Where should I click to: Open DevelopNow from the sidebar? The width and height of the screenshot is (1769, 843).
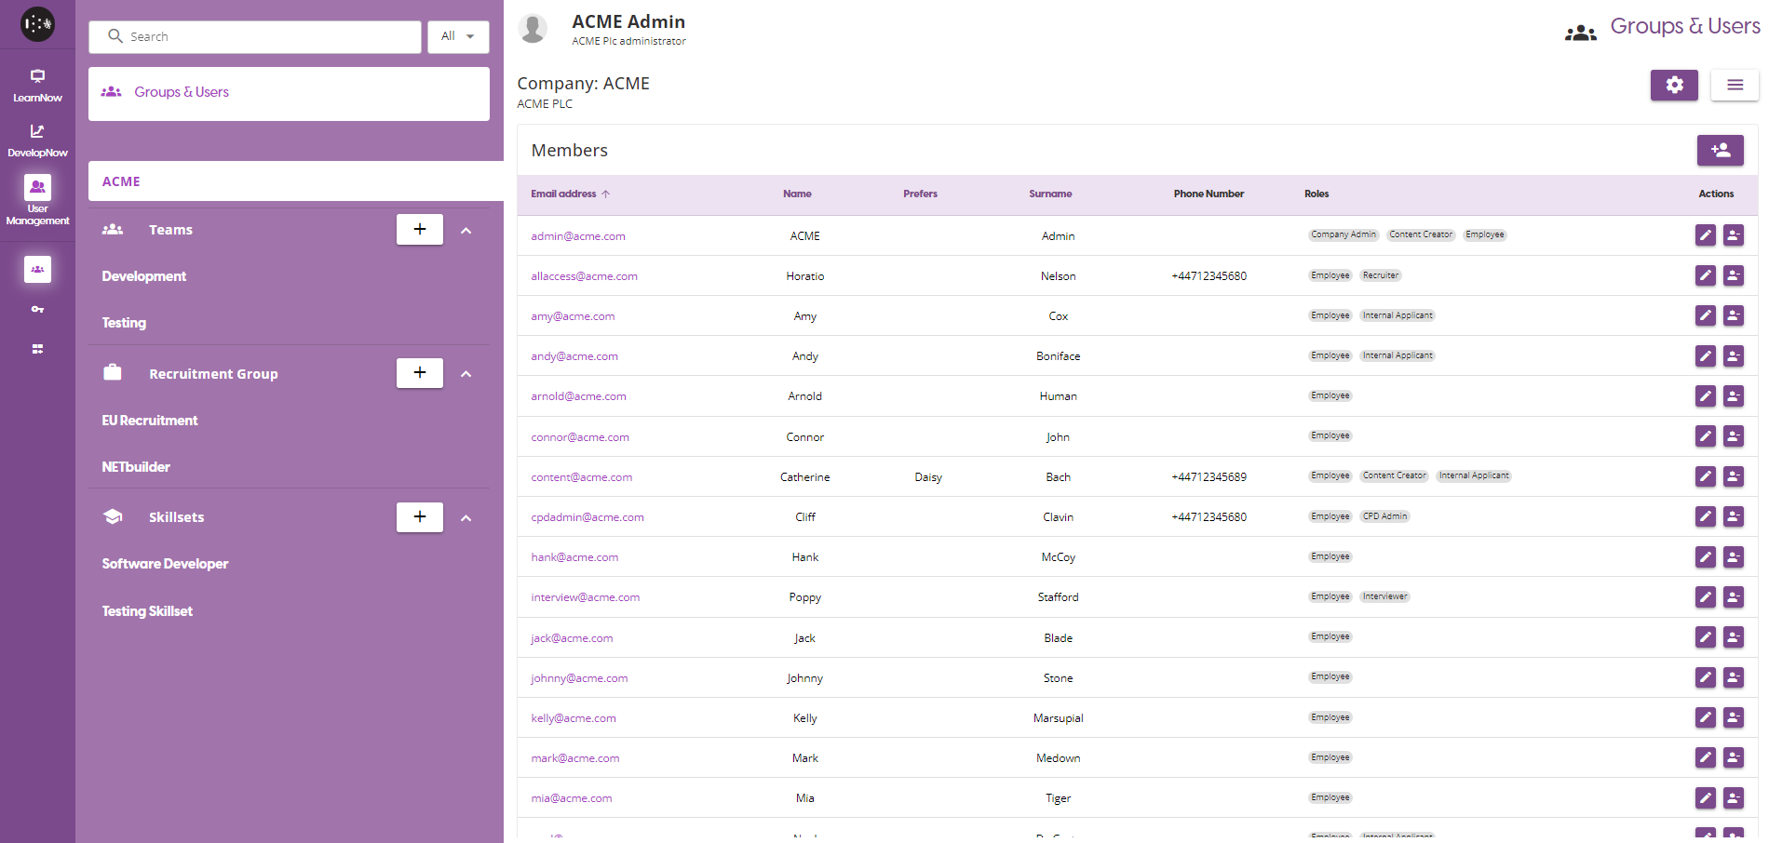tap(37, 140)
